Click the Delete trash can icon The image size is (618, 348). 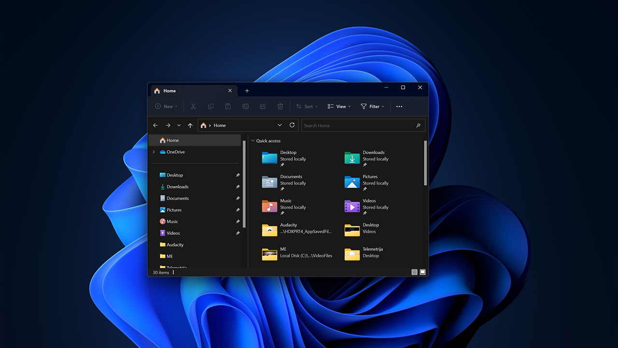pyautogui.click(x=280, y=106)
